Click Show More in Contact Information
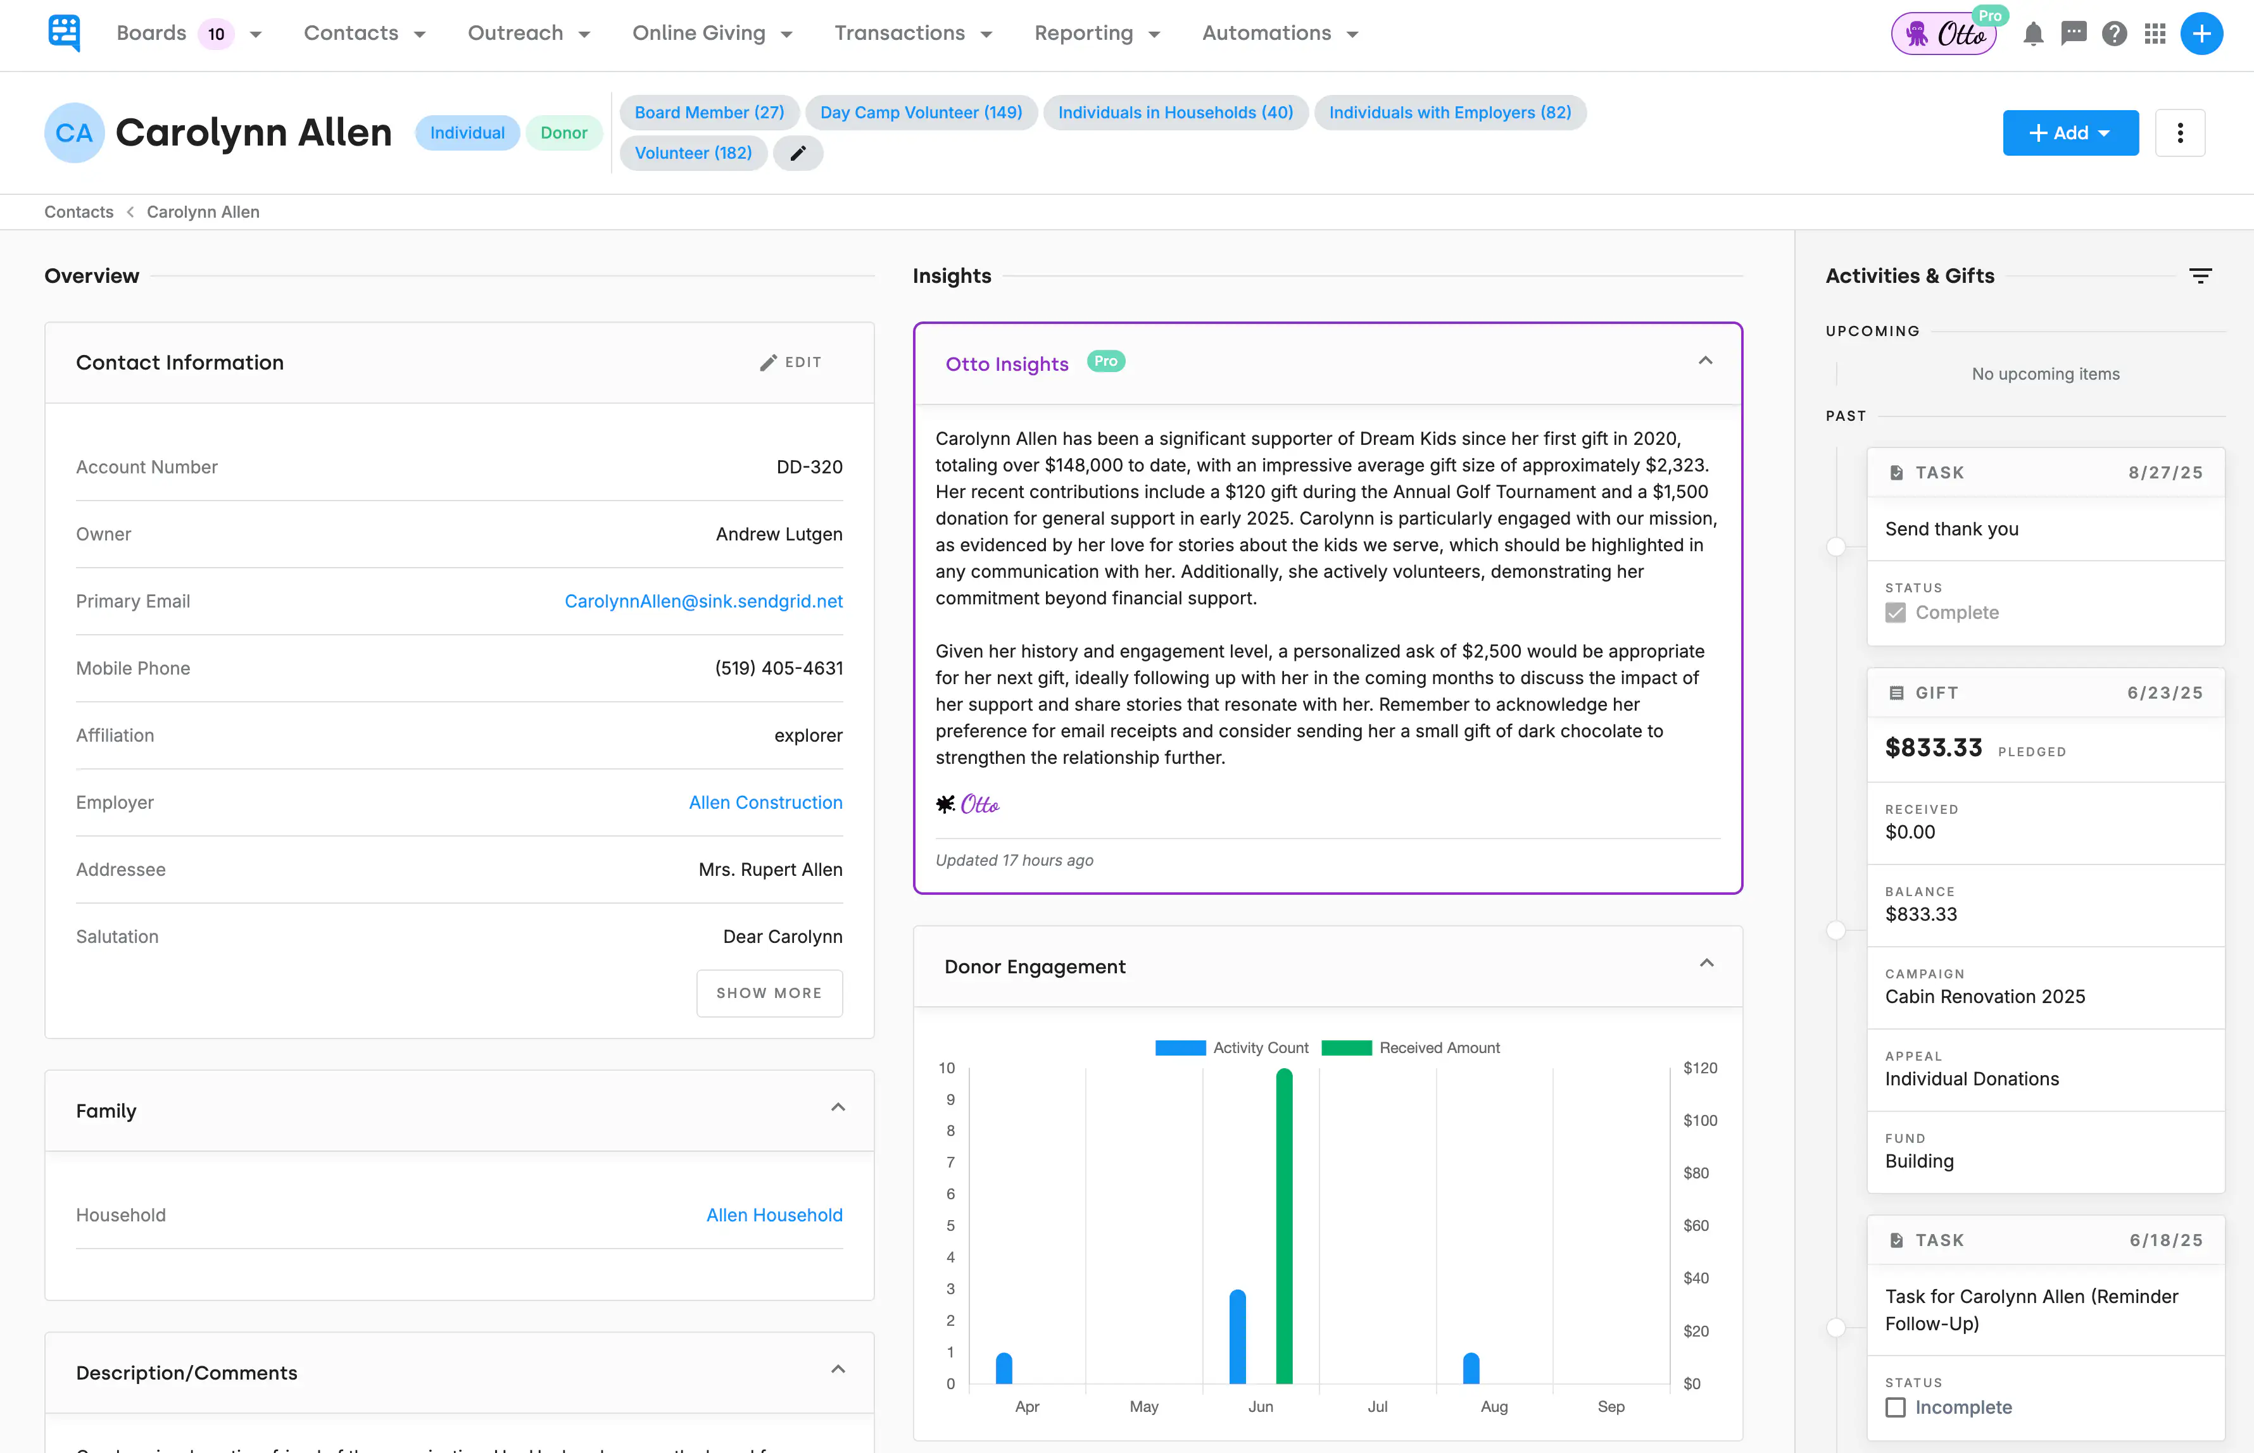2254x1453 pixels. pyautogui.click(x=769, y=992)
